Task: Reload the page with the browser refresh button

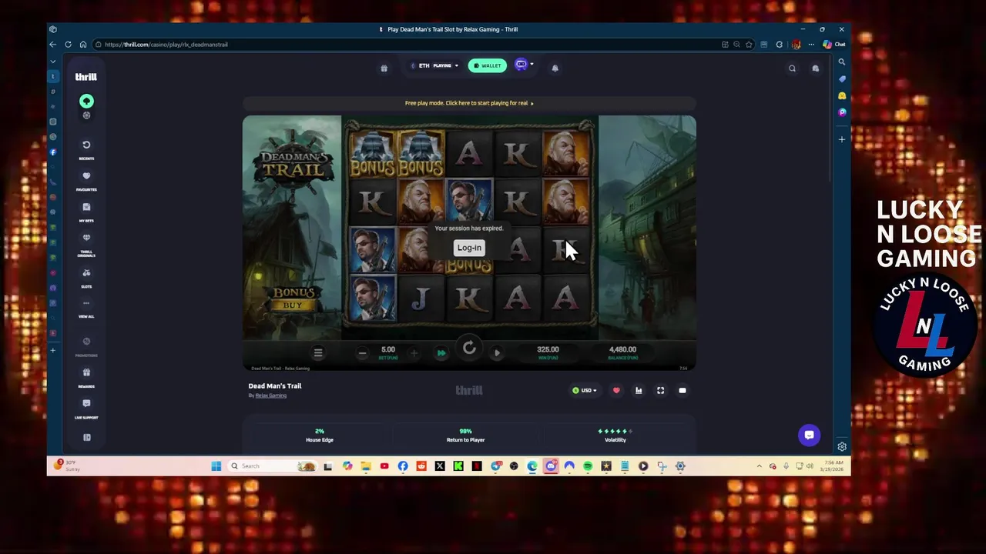Action: 68,45
